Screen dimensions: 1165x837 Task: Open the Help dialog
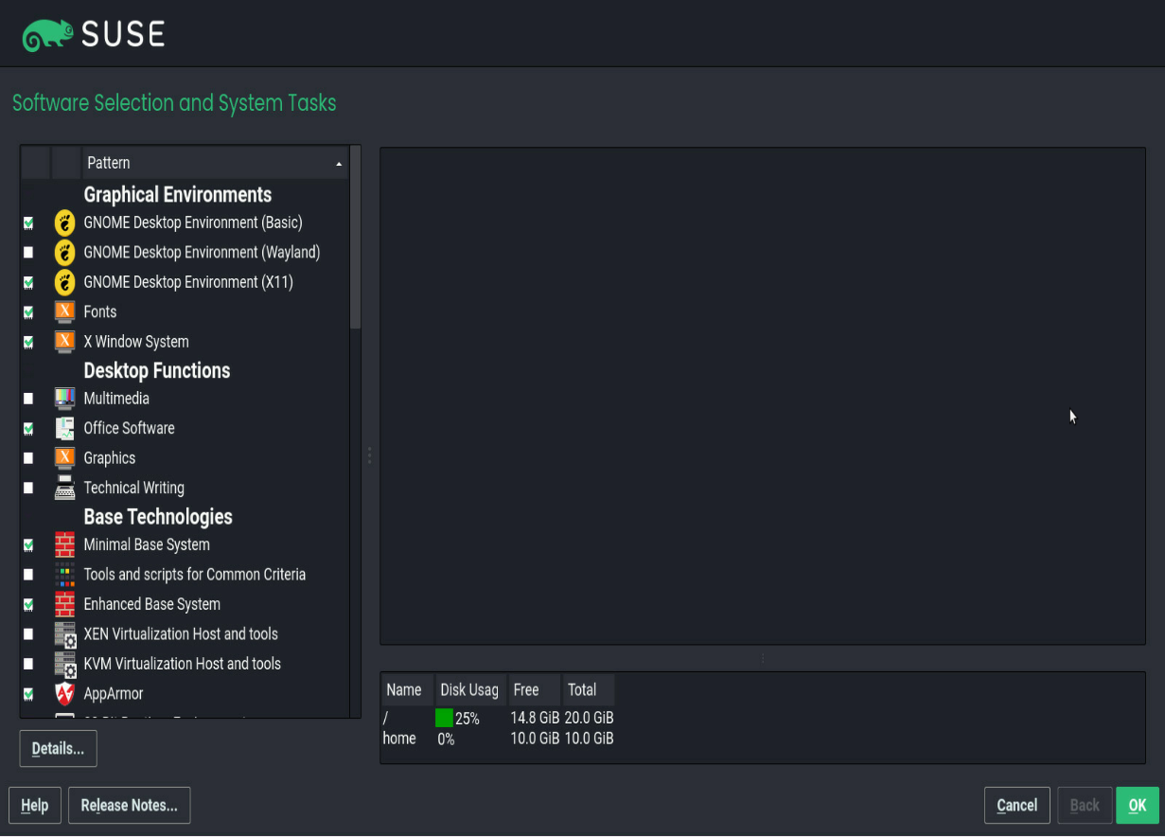pyautogui.click(x=35, y=806)
